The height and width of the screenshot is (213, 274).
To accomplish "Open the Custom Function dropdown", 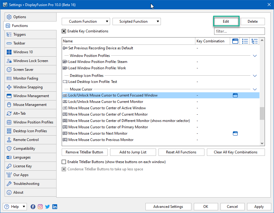I will [x=86, y=21].
